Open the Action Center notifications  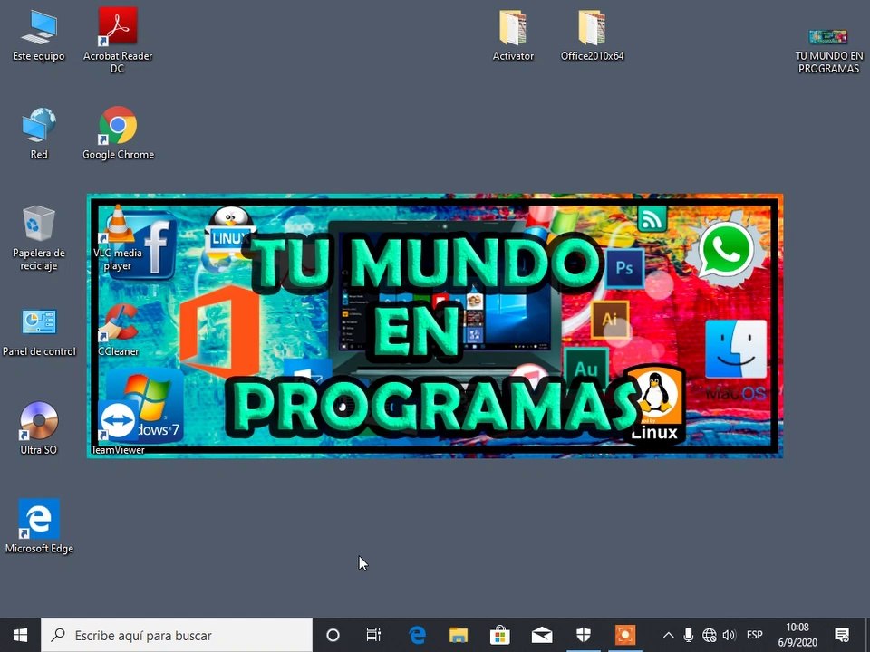coord(842,635)
